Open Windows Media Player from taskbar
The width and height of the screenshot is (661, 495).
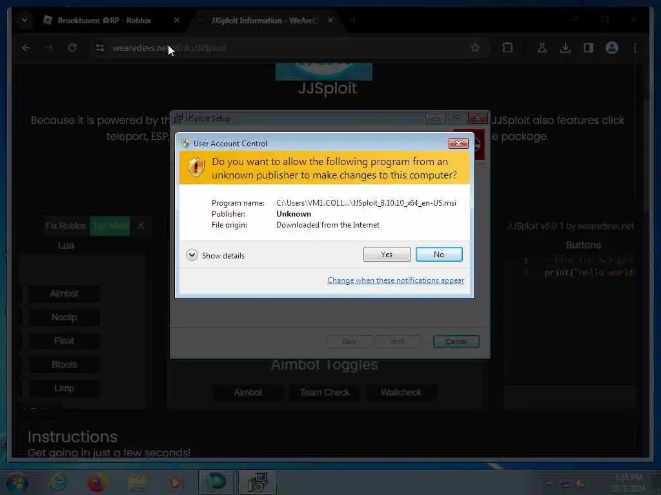point(176,482)
